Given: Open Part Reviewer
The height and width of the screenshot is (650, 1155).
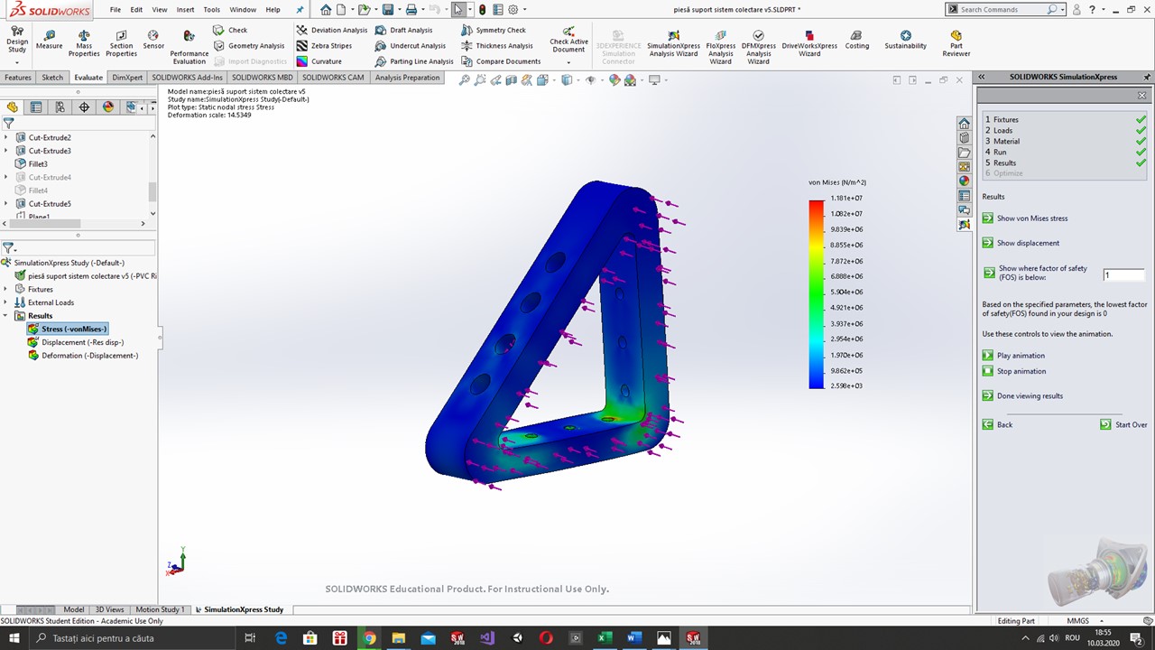Looking at the screenshot, I should pos(956,43).
